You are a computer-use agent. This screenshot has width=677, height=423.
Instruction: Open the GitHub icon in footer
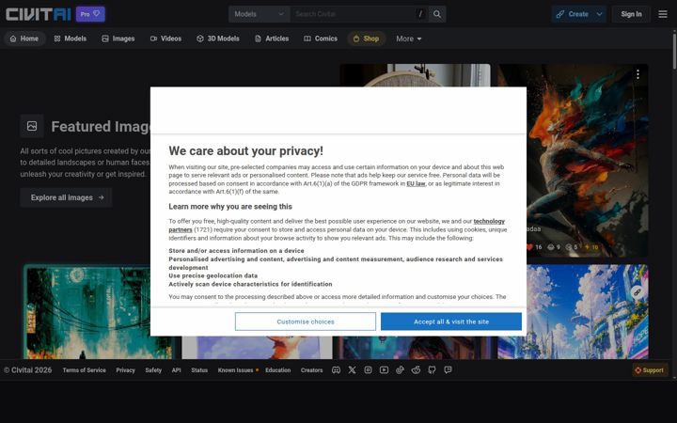432,370
